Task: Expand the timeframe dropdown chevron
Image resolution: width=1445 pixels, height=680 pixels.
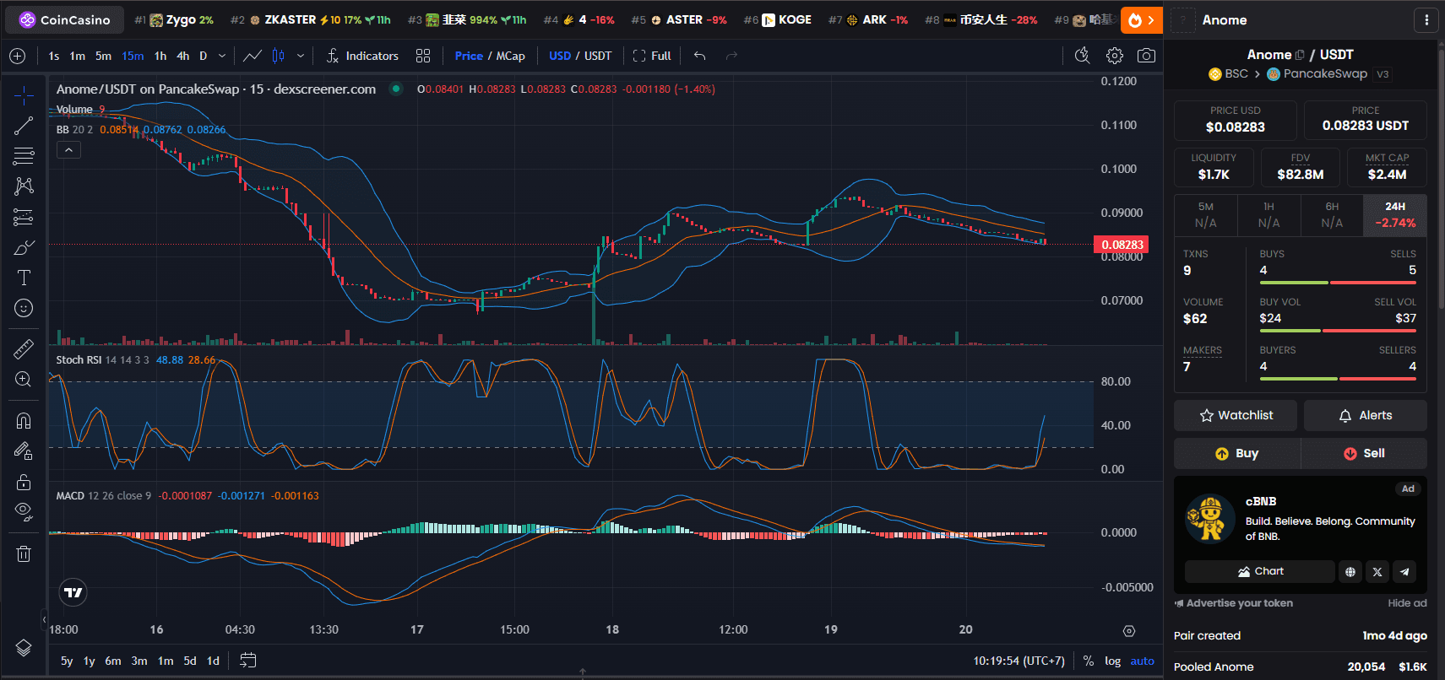Action: click(222, 56)
